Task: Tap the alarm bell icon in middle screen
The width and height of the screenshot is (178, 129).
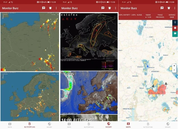Action: point(110,8)
